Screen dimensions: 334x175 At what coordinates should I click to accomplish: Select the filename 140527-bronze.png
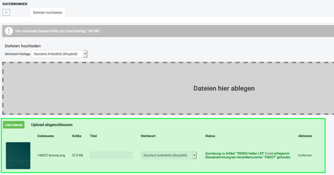(x=51, y=155)
